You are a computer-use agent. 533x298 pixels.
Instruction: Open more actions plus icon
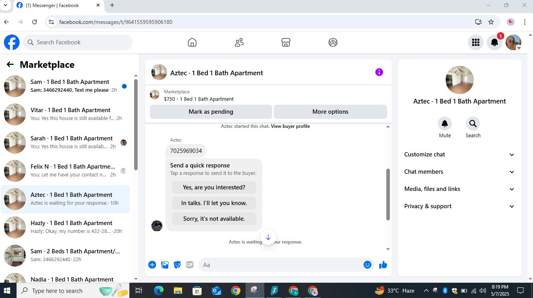click(152, 265)
